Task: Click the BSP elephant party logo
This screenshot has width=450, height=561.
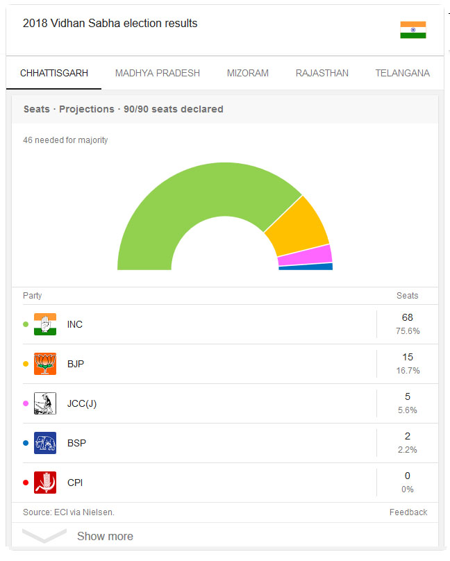Action: pyautogui.click(x=45, y=443)
